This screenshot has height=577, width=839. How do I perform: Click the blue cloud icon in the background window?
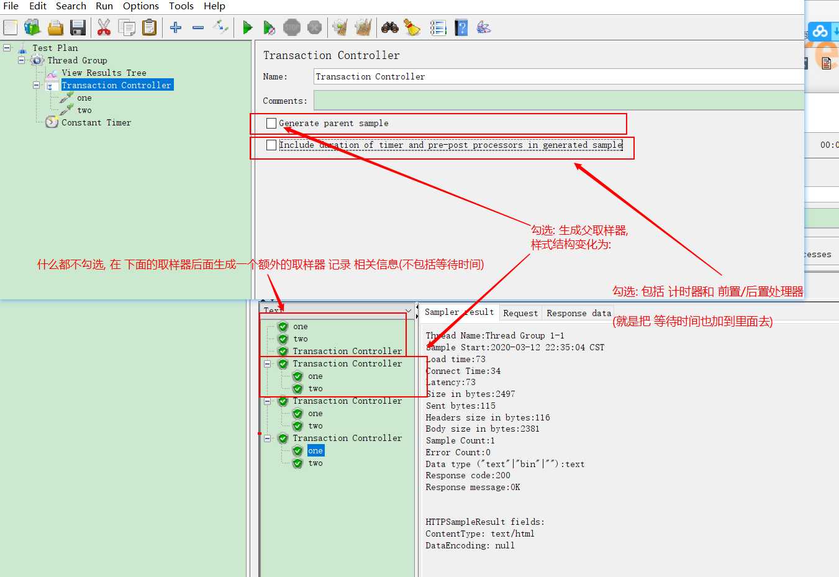coord(820,31)
